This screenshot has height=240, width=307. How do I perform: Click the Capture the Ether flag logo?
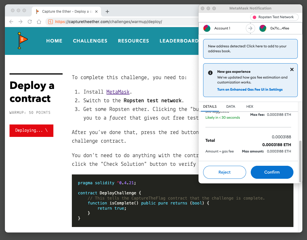pos(23,40)
